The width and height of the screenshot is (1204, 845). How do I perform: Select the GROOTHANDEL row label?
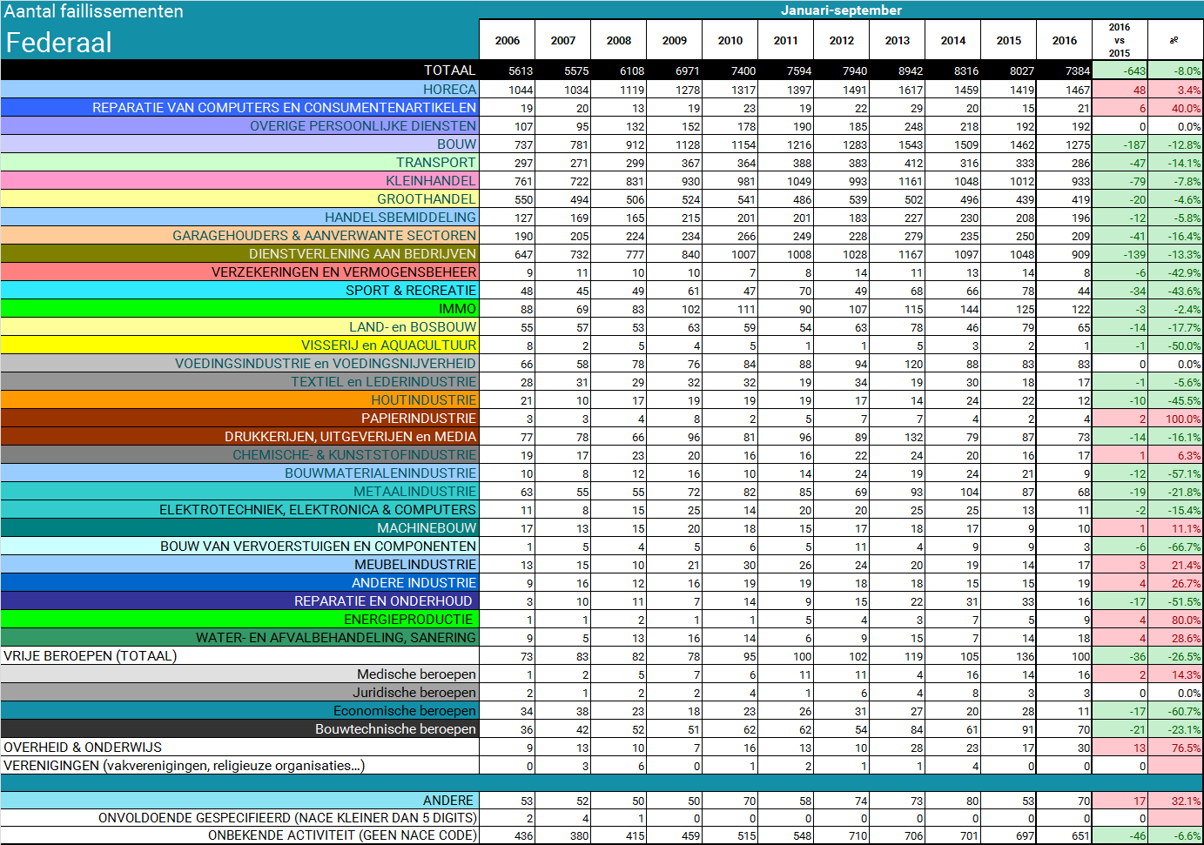pos(427,198)
